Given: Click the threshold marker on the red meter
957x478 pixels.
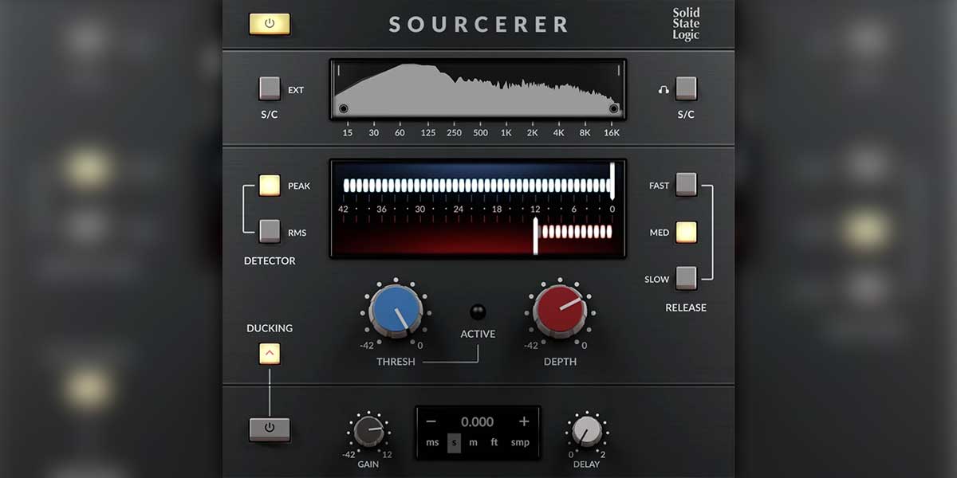Looking at the screenshot, I should tap(536, 236).
